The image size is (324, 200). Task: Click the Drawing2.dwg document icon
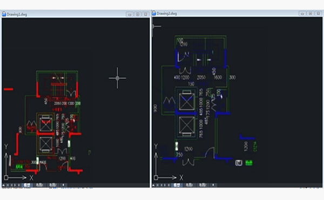[x=154, y=13]
